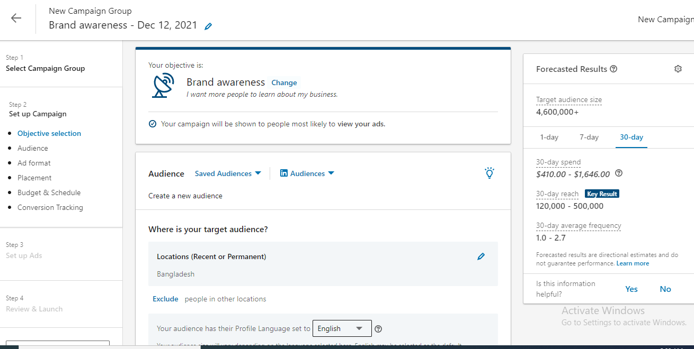Open audience suggestions via the lightbulb icon
Image resolution: width=694 pixels, height=349 pixels.
(489, 173)
